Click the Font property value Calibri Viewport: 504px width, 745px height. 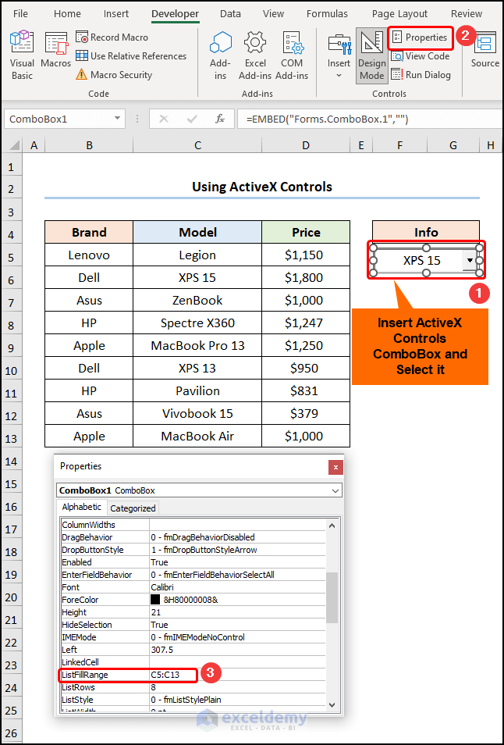coord(162,587)
